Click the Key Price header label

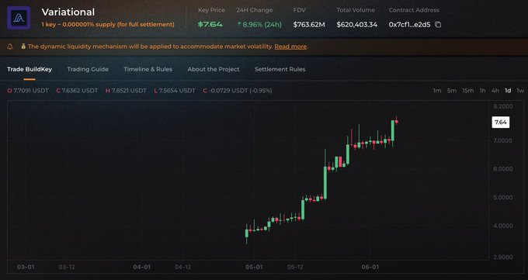click(x=211, y=10)
